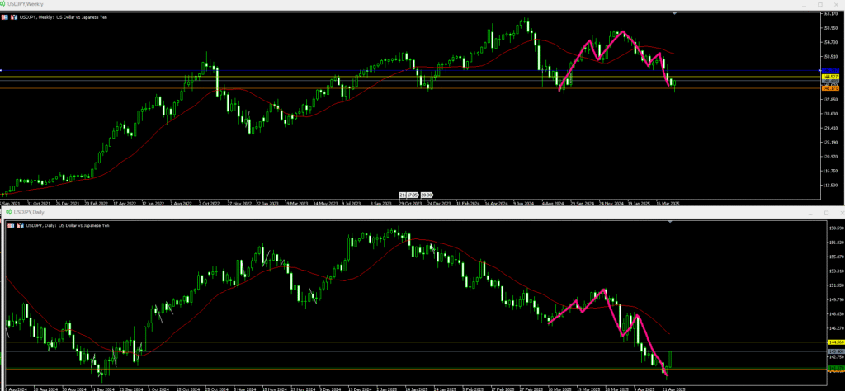The height and width of the screenshot is (391, 845).
Task: Maximize the USDJPY,Weekly chart window
Action: pos(820,4)
